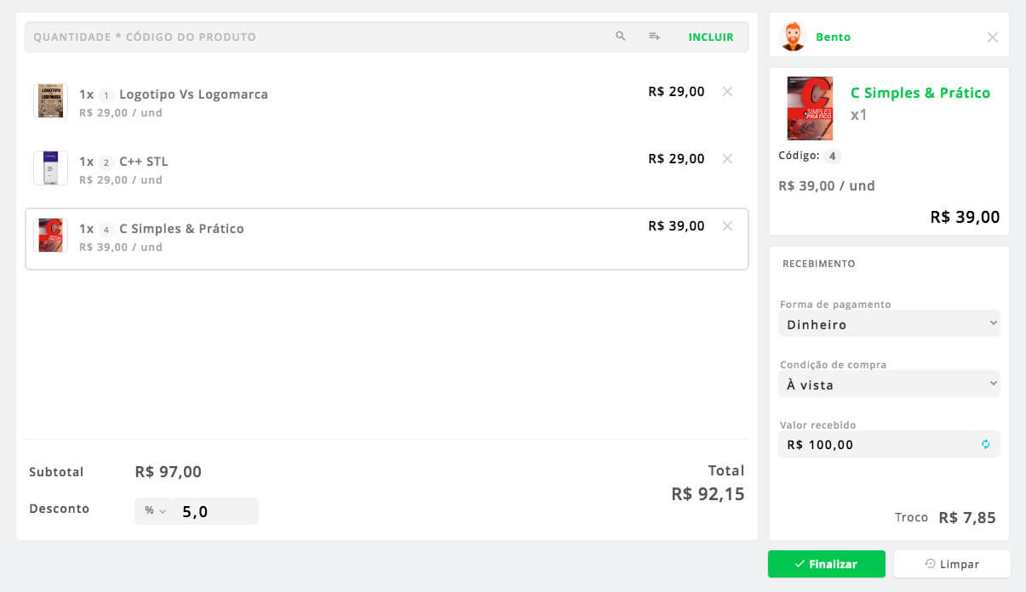The width and height of the screenshot is (1026, 592).
Task: Switch the discount type with the % selector
Action: 154,511
